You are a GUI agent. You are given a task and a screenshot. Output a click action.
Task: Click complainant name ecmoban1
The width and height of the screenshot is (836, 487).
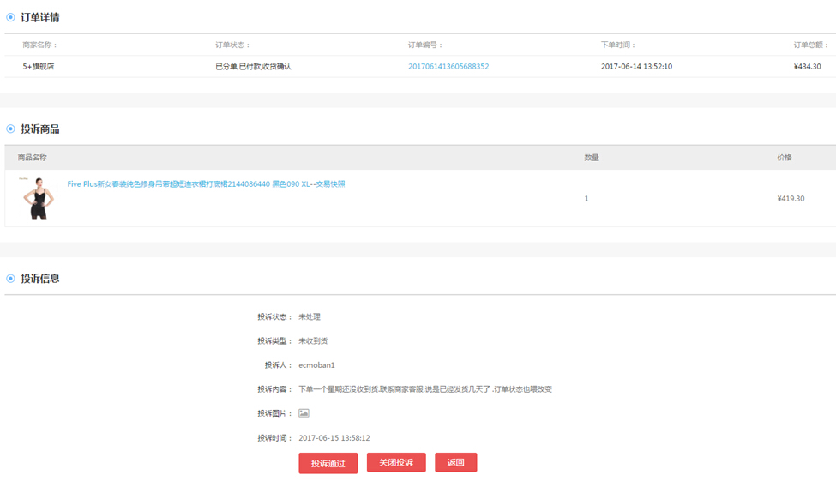tap(316, 365)
